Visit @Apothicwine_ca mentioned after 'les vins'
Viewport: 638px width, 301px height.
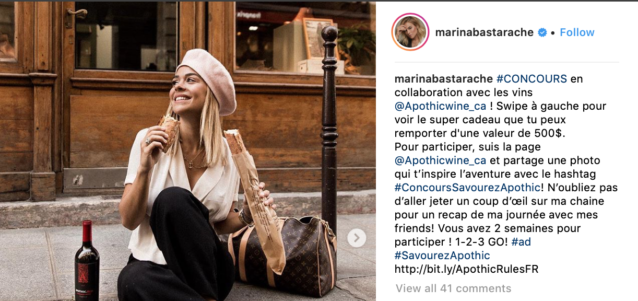click(441, 106)
